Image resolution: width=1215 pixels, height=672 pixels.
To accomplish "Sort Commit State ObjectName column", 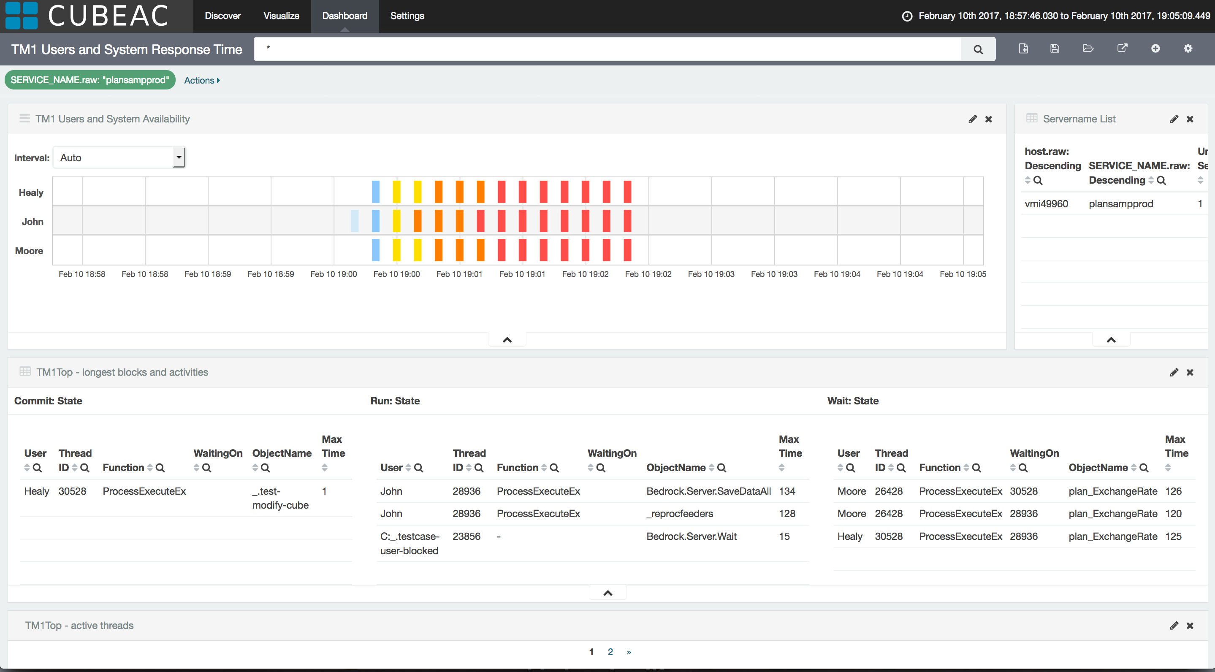I will pyautogui.click(x=255, y=468).
